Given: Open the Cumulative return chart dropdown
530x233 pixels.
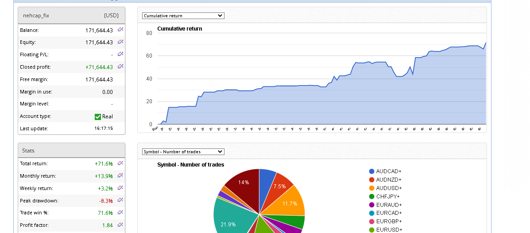Looking at the screenshot, I should (x=183, y=16).
